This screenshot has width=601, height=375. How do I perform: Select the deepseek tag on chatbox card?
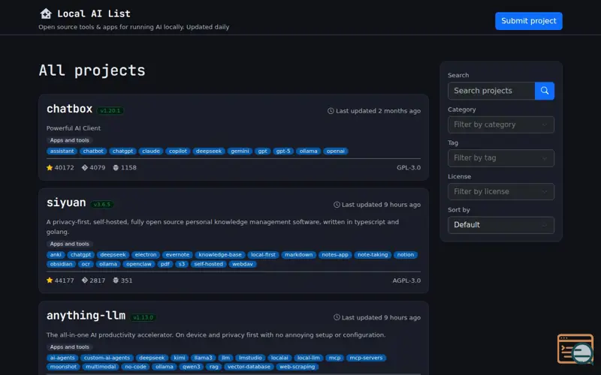coord(209,151)
